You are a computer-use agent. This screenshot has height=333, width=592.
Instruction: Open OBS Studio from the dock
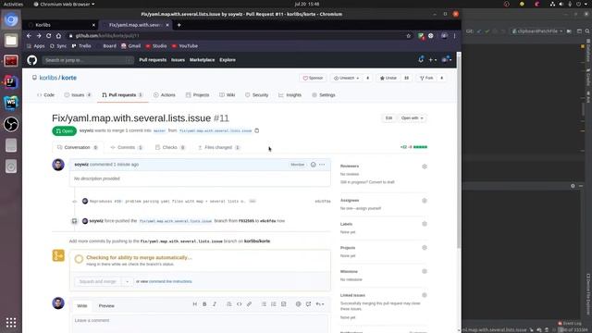tap(11, 124)
